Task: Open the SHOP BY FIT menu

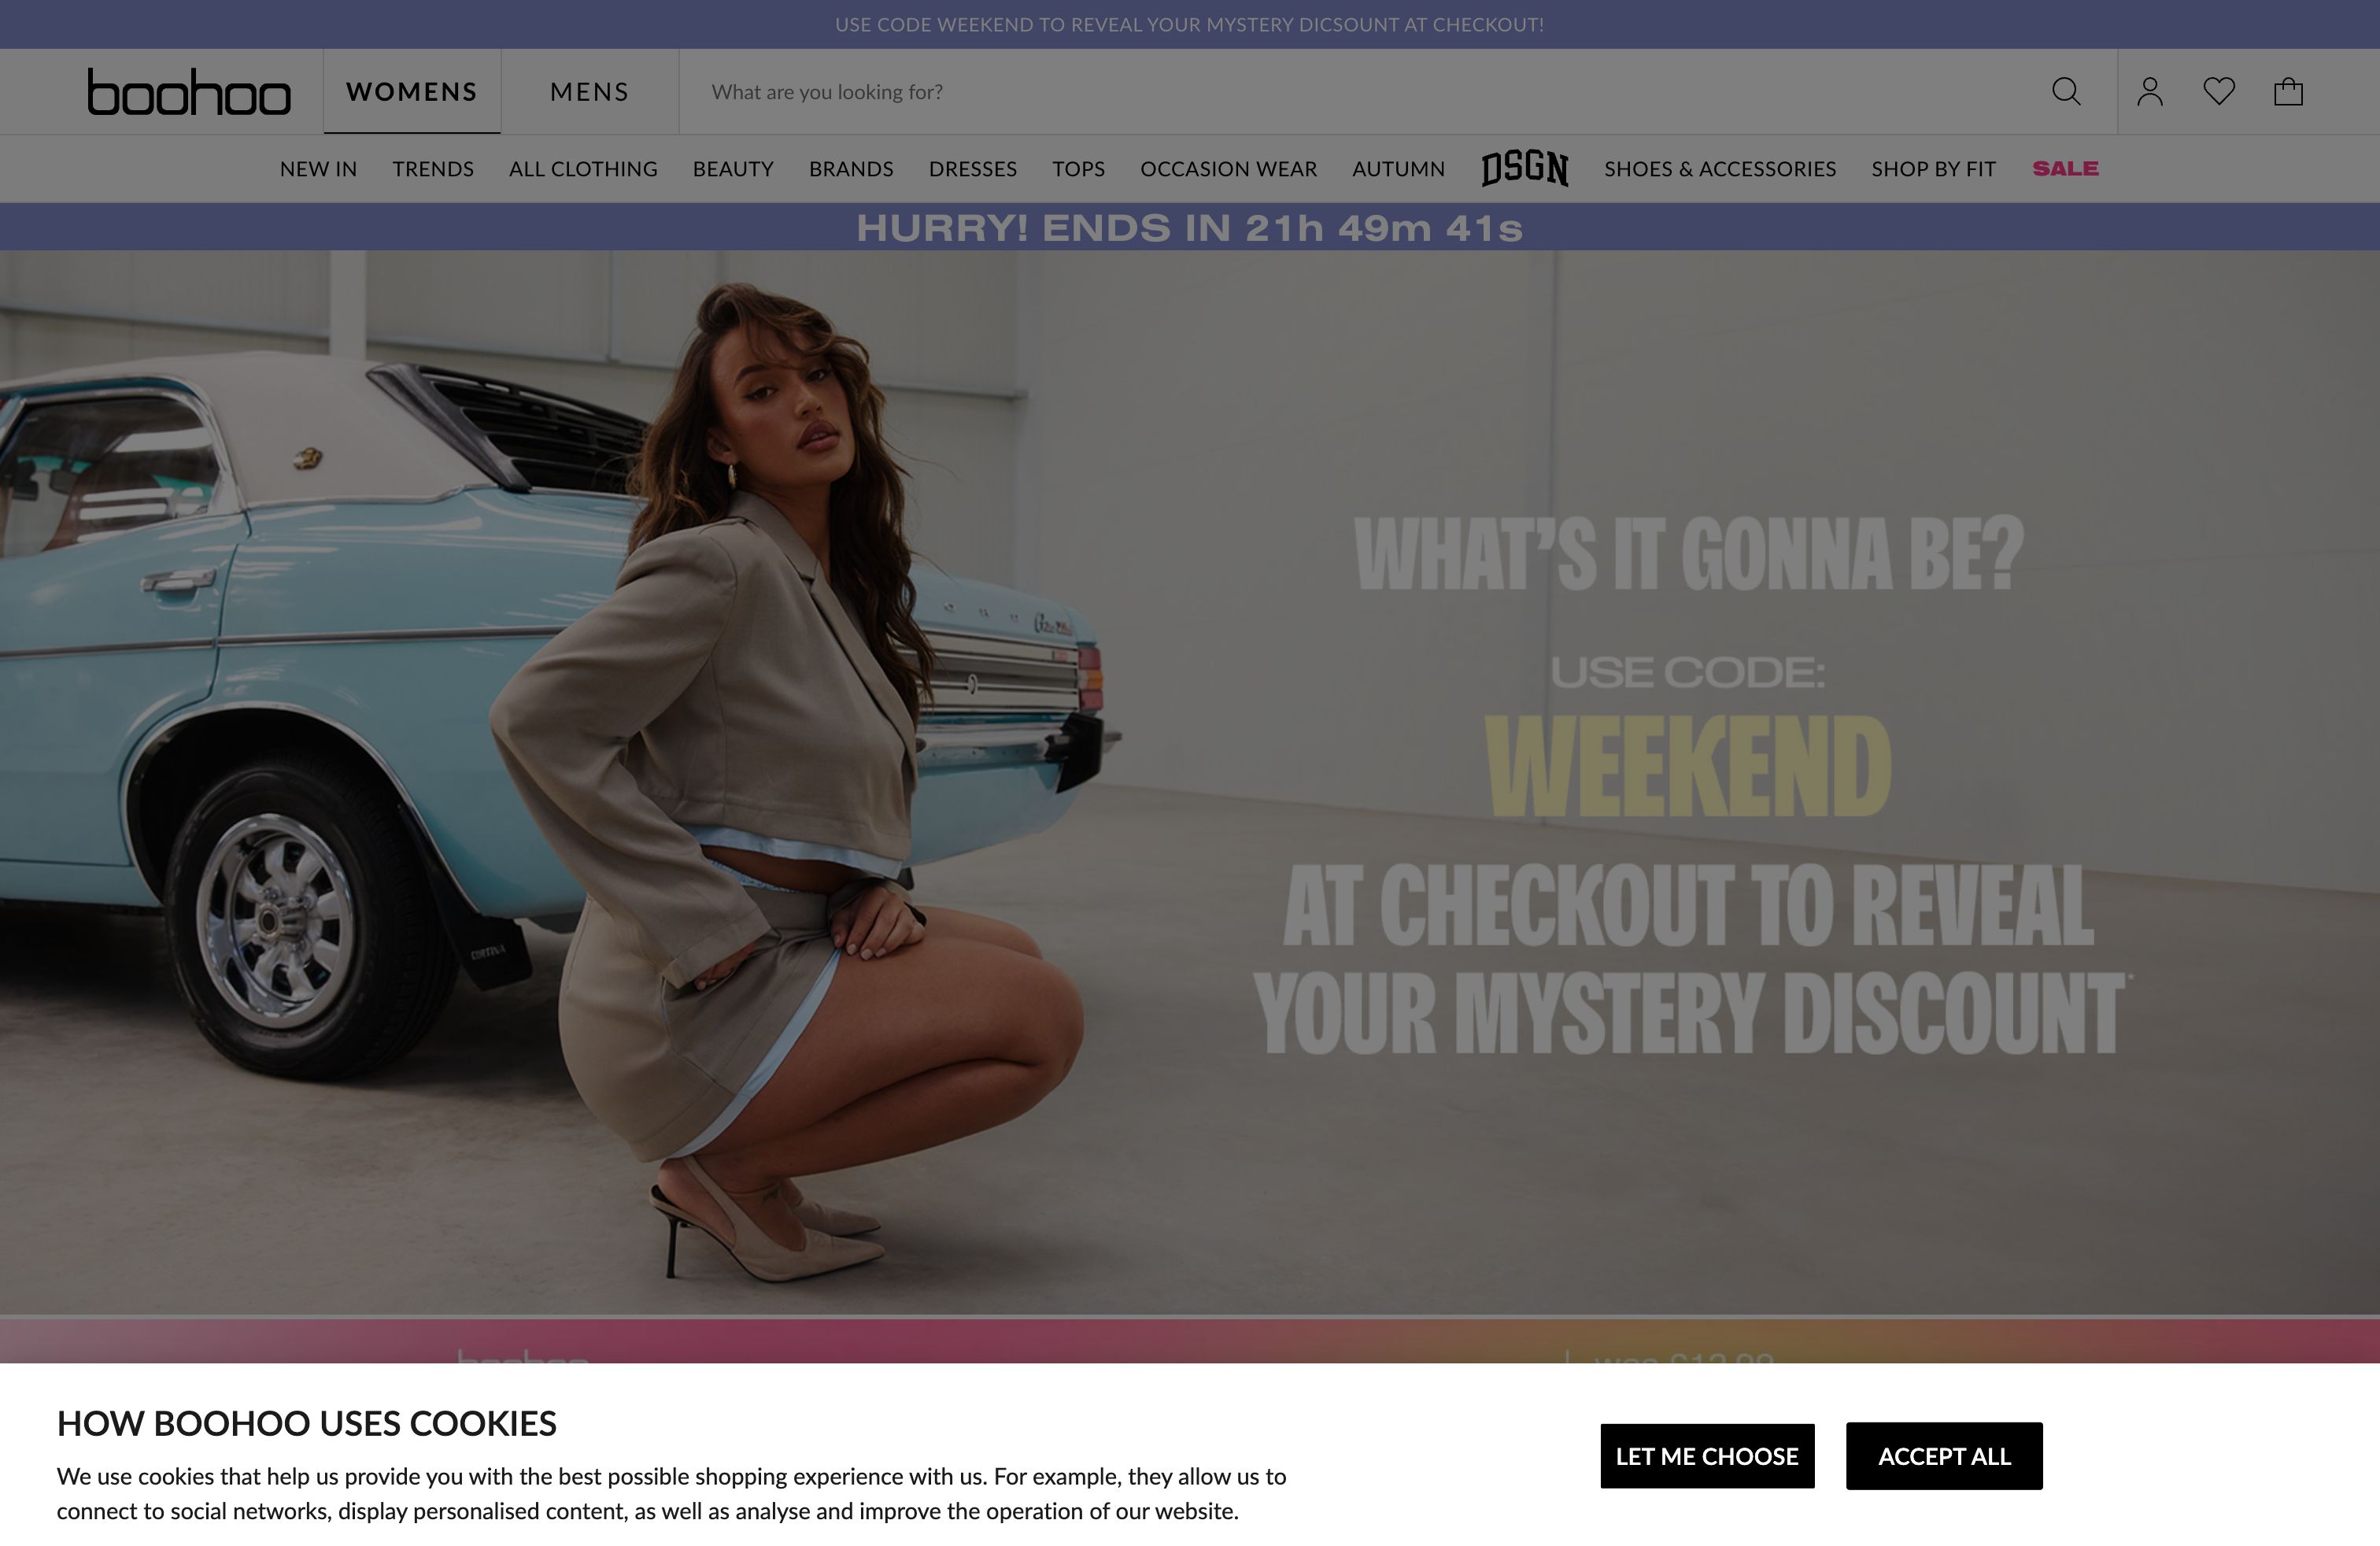Action: click(1933, 169)
